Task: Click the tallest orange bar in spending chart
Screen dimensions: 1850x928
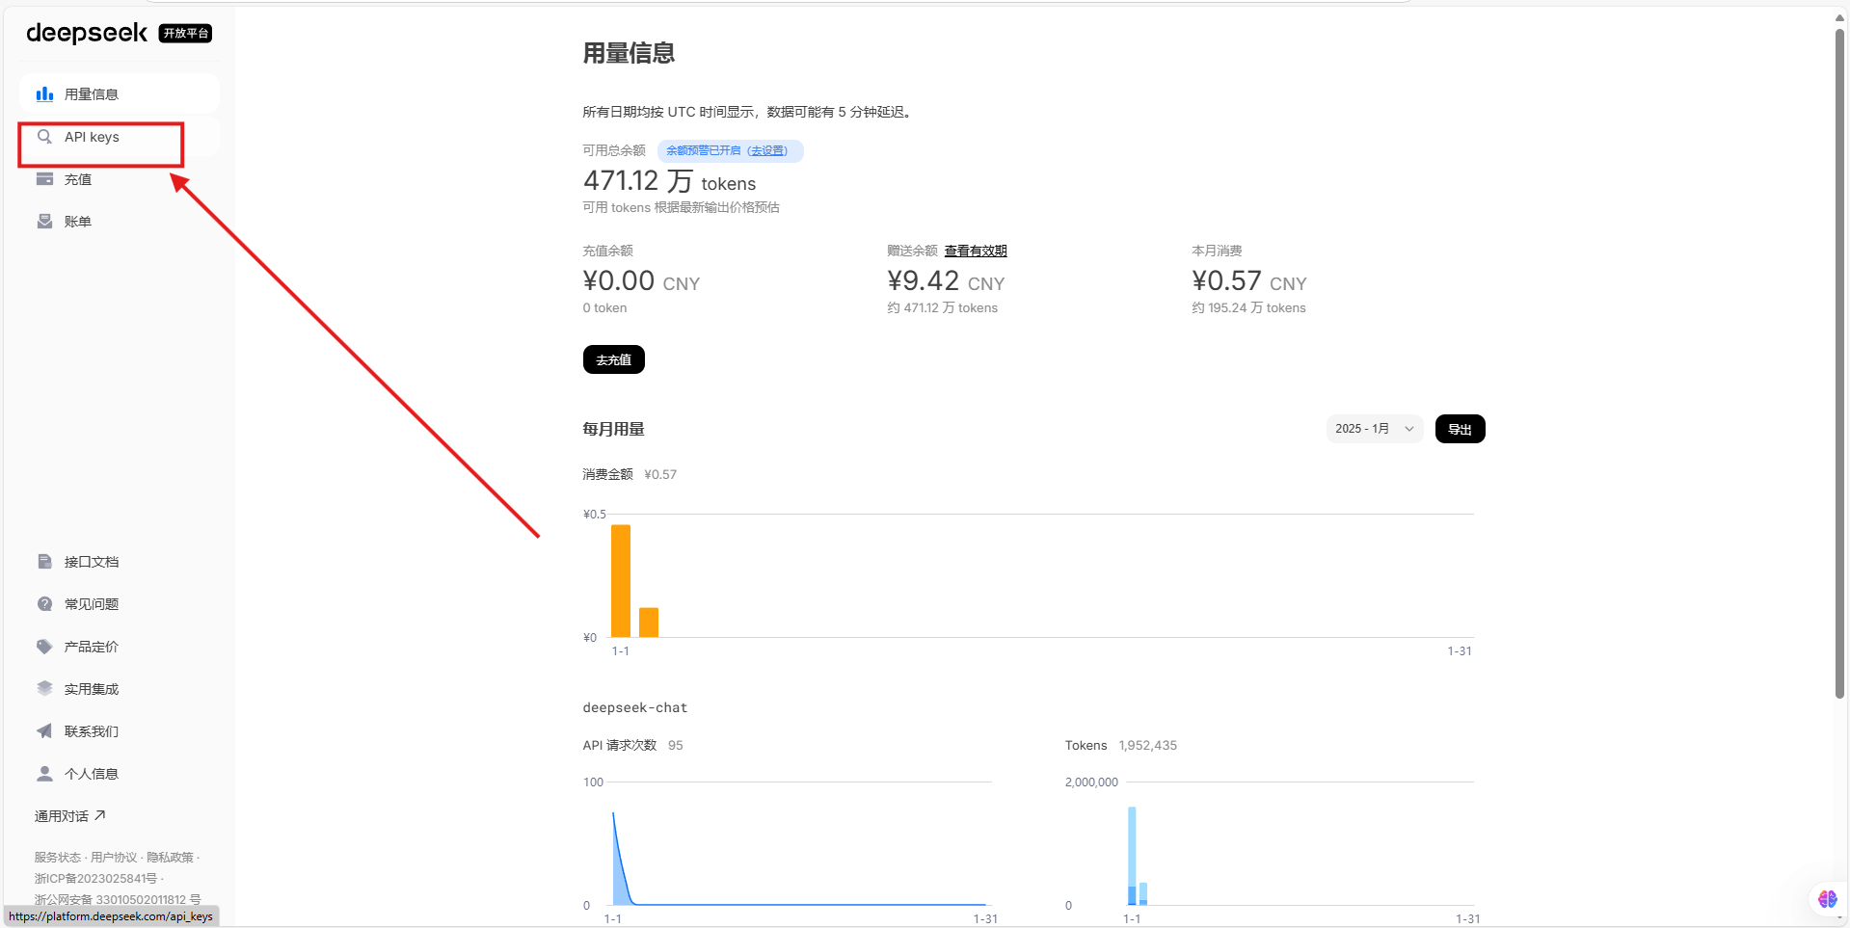Action: 621,580
